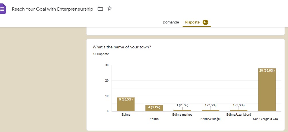Screen dimensions: 288x132
Task: Open the Google Forms home icon
Action: pyautogui.click(x=2, y=9)
